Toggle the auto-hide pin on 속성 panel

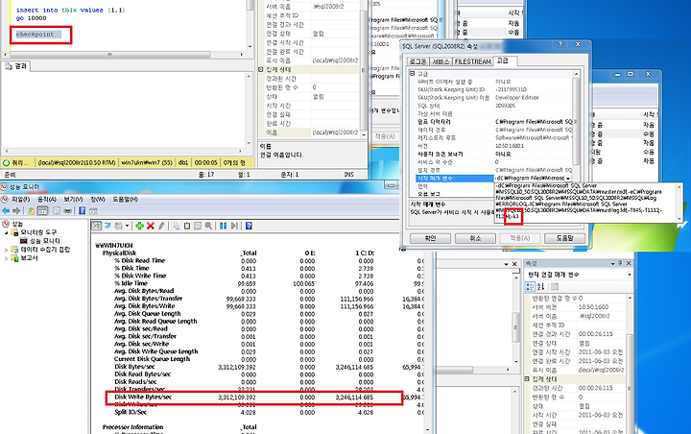(620, 263)
